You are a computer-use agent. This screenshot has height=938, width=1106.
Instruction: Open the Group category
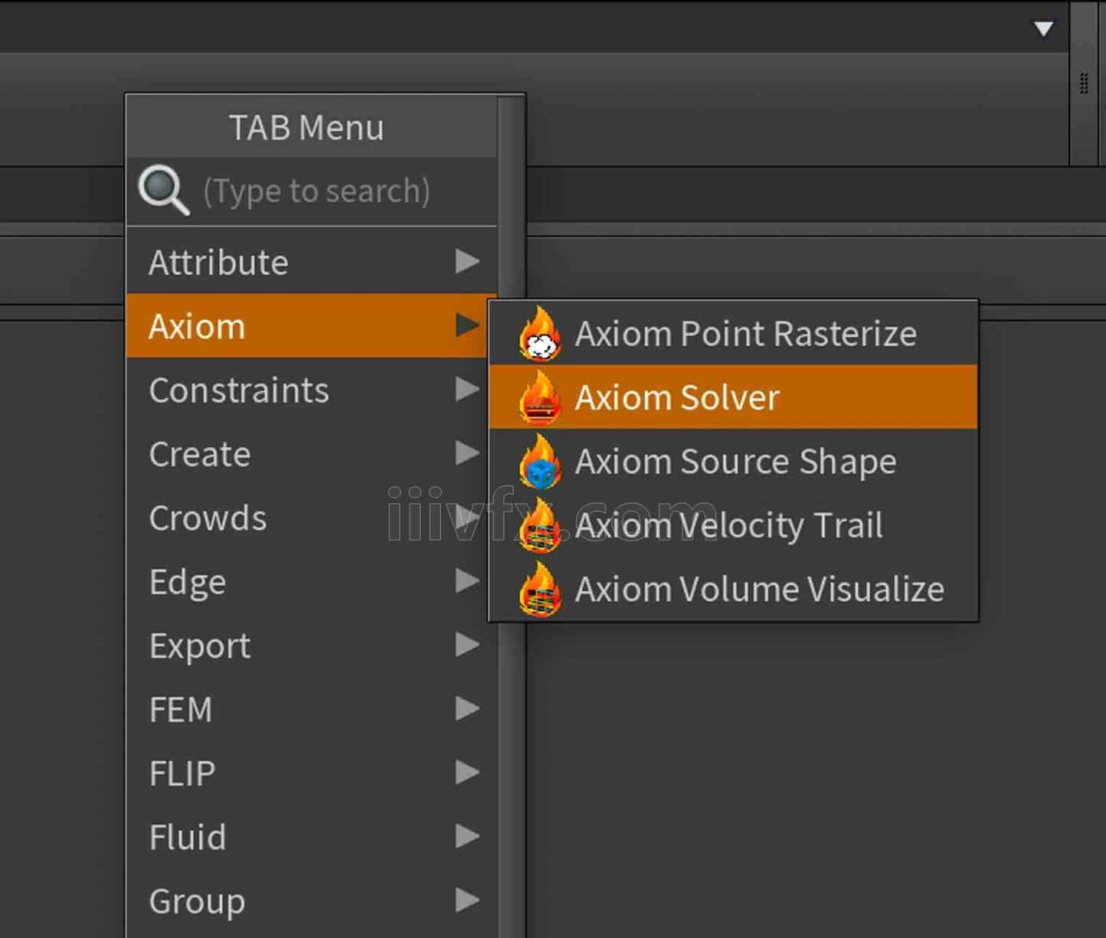pyautogui.click(x=312, y=900)
